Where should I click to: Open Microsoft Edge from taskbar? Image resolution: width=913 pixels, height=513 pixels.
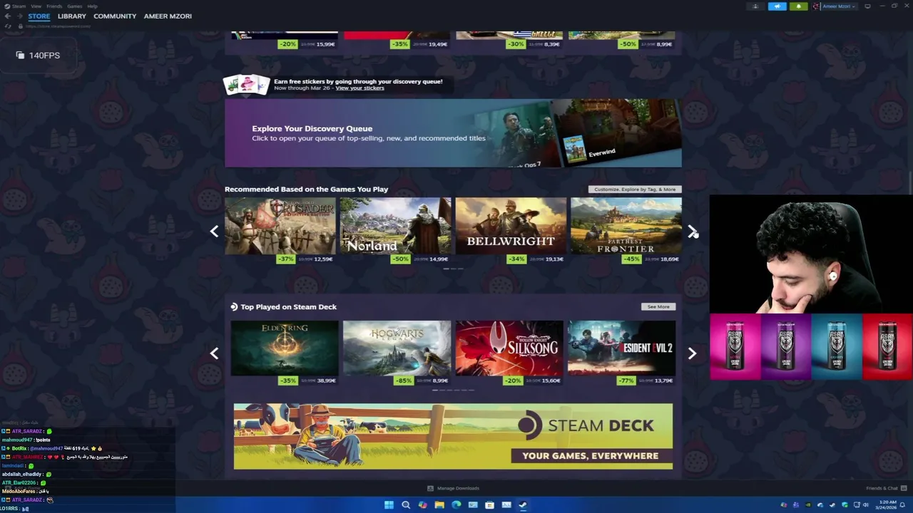coord(456,504)
